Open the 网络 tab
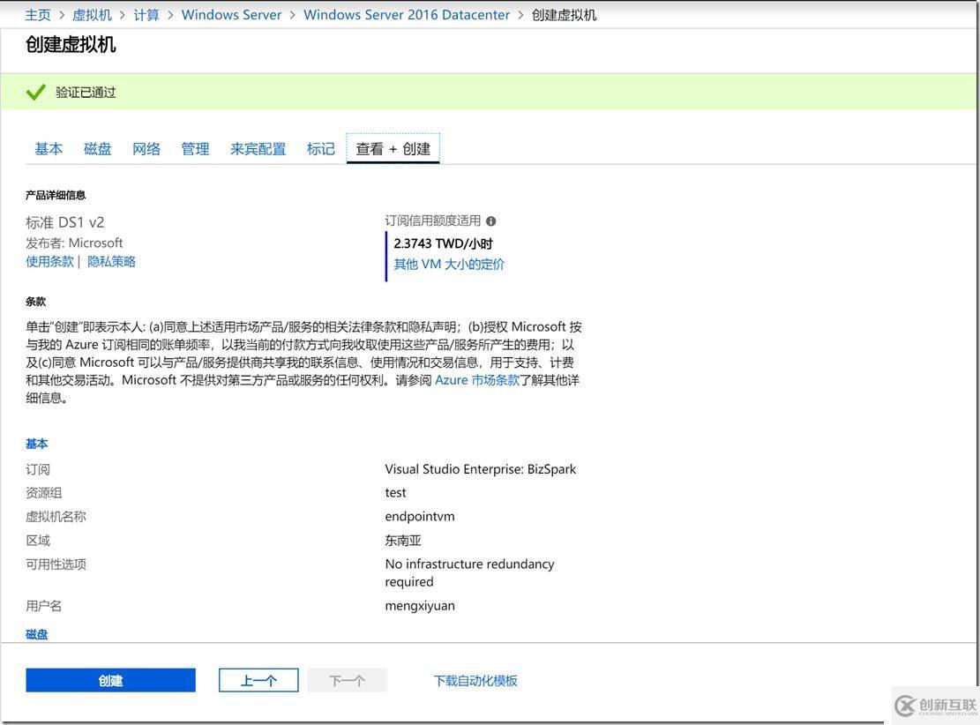Image resolution: width=980 pixels, height=725 pixels. pos(146,148)
